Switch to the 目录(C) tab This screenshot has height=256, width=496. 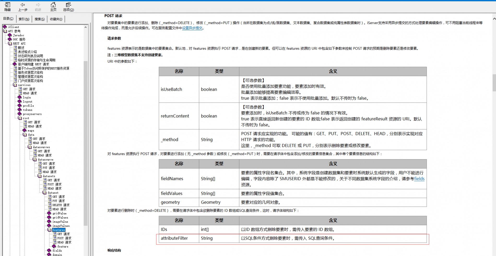click(8, 19)
